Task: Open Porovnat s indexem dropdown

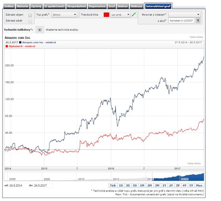Action: tap(184, 15)
